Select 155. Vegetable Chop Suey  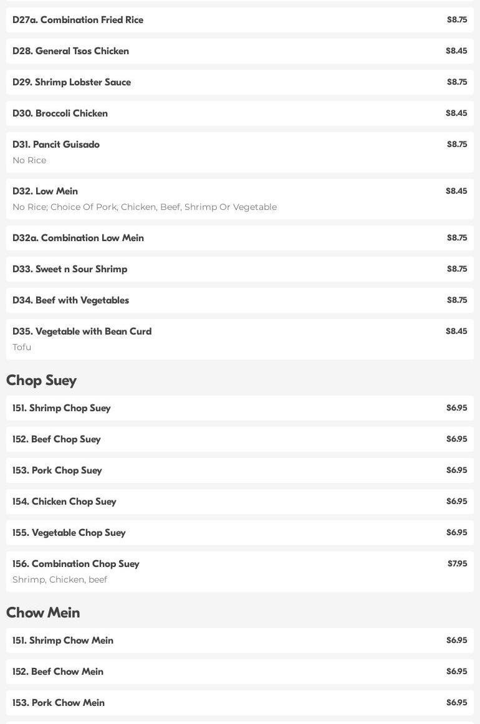coord(69,533)
